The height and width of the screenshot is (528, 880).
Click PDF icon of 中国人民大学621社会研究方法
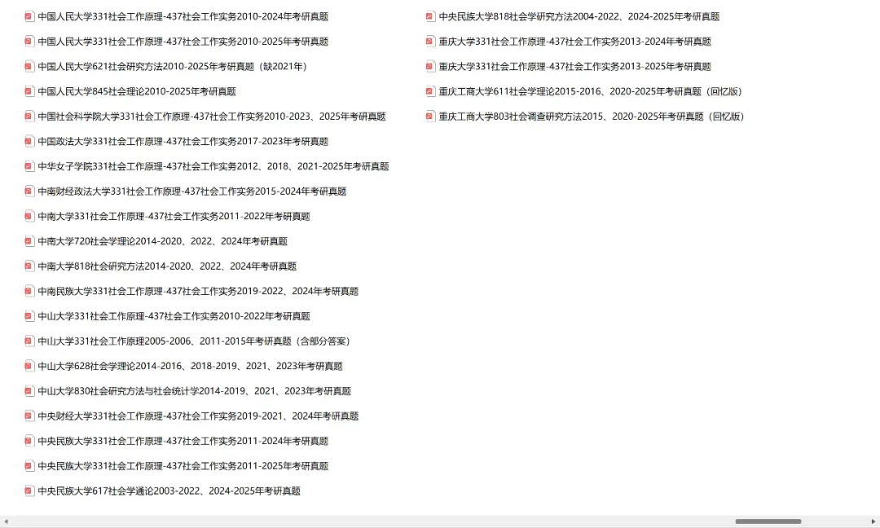coord(29,67)
